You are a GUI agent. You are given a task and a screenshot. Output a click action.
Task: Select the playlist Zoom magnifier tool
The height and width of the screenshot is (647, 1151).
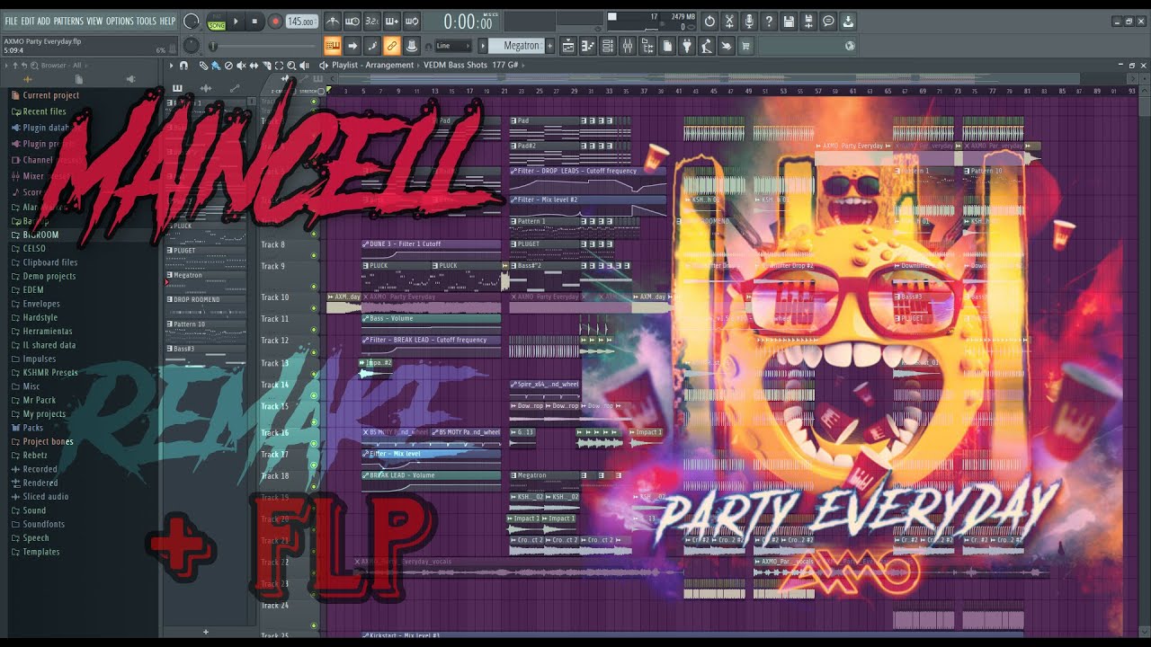291,66
